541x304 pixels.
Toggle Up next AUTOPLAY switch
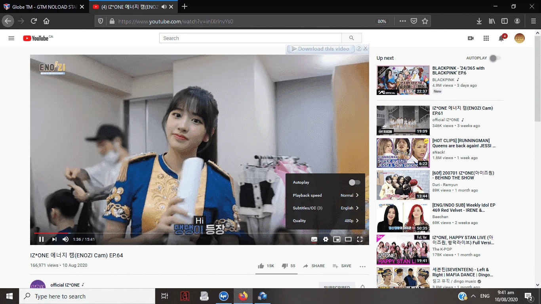[x=495, y=58]
